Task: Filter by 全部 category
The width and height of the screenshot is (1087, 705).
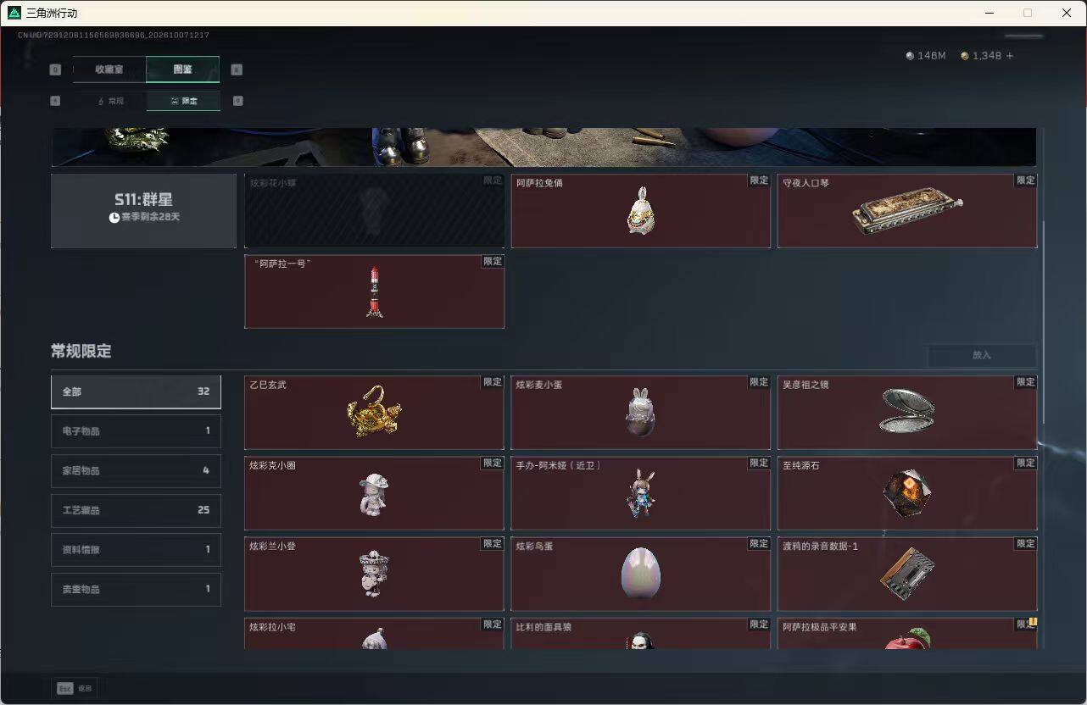Action: (136, 391)
